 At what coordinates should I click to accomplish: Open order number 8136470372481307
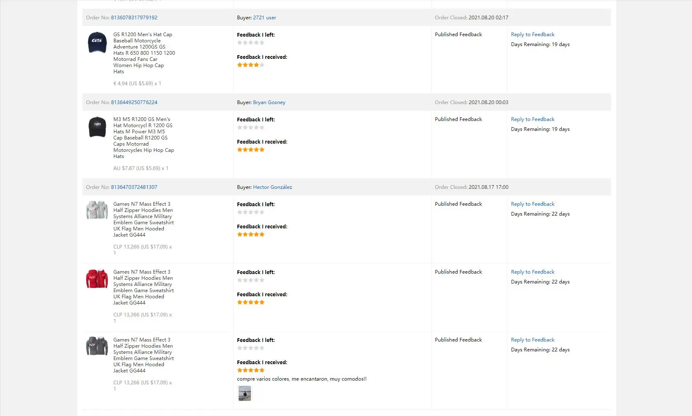(134, 187)
